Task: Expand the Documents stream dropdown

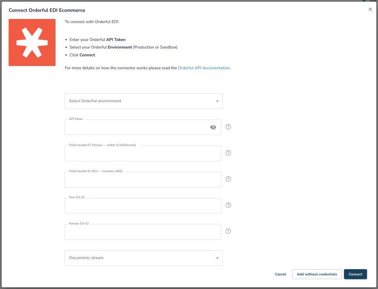Action: (x=143, y=258)
